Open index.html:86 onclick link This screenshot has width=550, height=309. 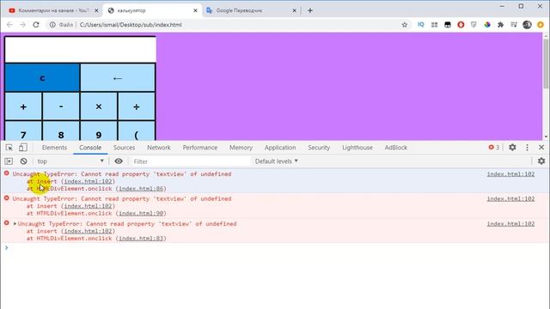coord(141,189)
